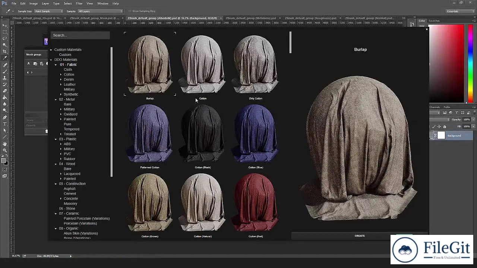This screenshot has width=477, height=268.
Task: Toggle filter for pixel layers
Action: [445, 113]
